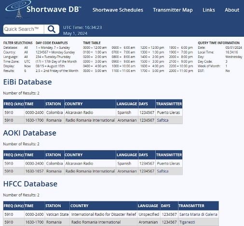Click Tiganesti transmitter in HFCC table
Viewport: 244px width, 226px height.
point(187,222)
